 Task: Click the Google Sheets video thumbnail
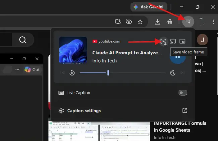click(99, 131)
